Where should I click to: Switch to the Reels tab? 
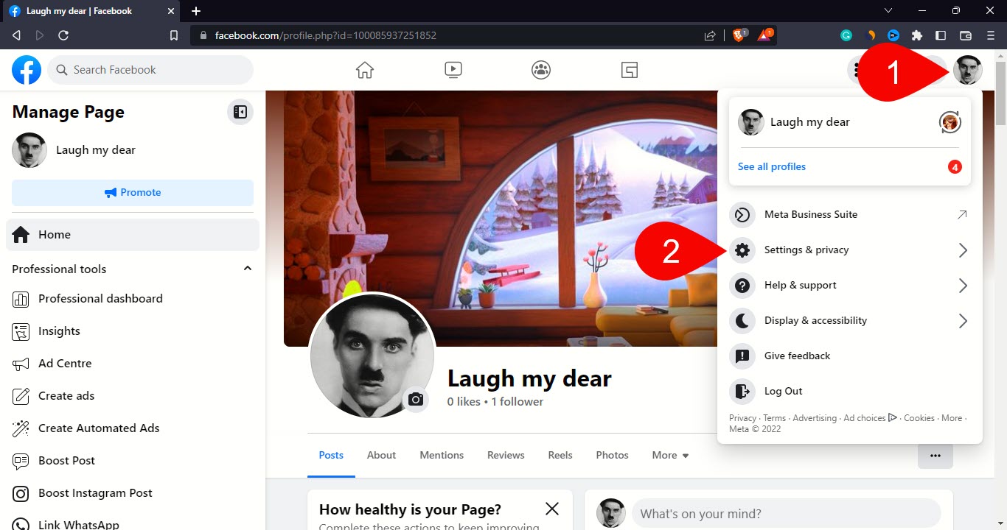coord(560,455)
